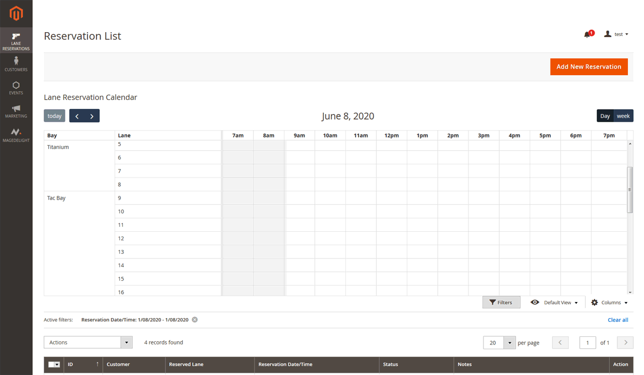This screenshot has width=644, height=375.
Task: Open the Lane Reservations sidebar icon
Action: (16, 36)
